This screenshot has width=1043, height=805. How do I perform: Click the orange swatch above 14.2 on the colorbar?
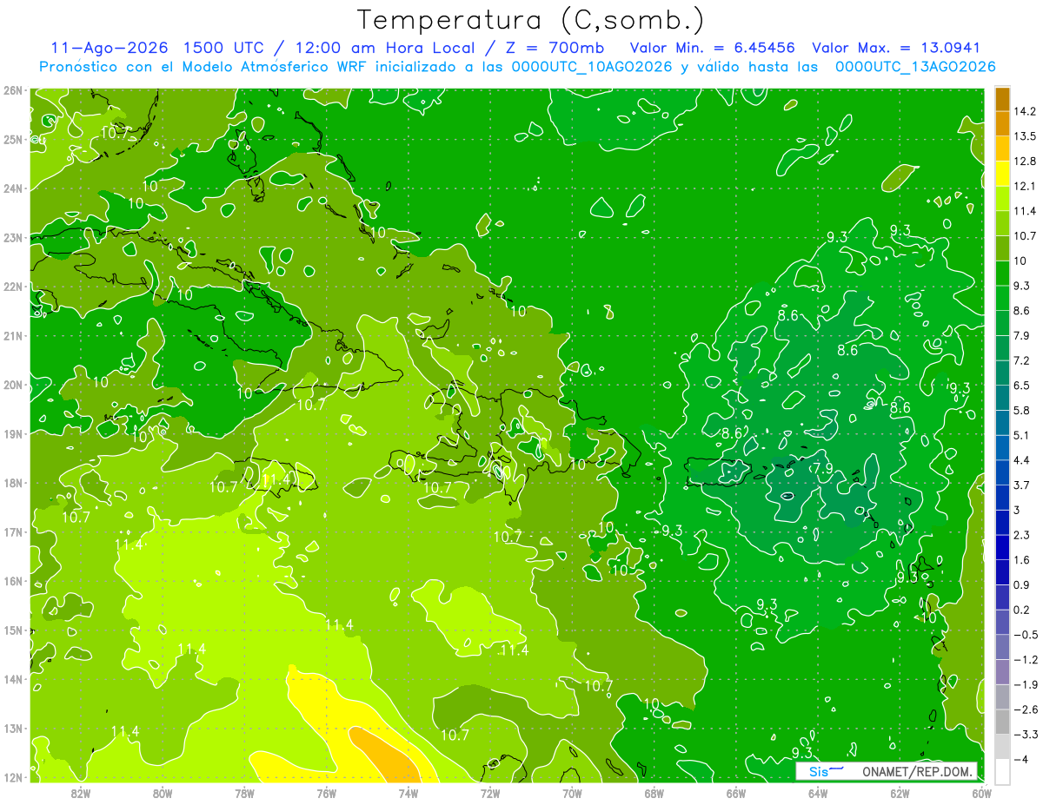[1002, 98]
